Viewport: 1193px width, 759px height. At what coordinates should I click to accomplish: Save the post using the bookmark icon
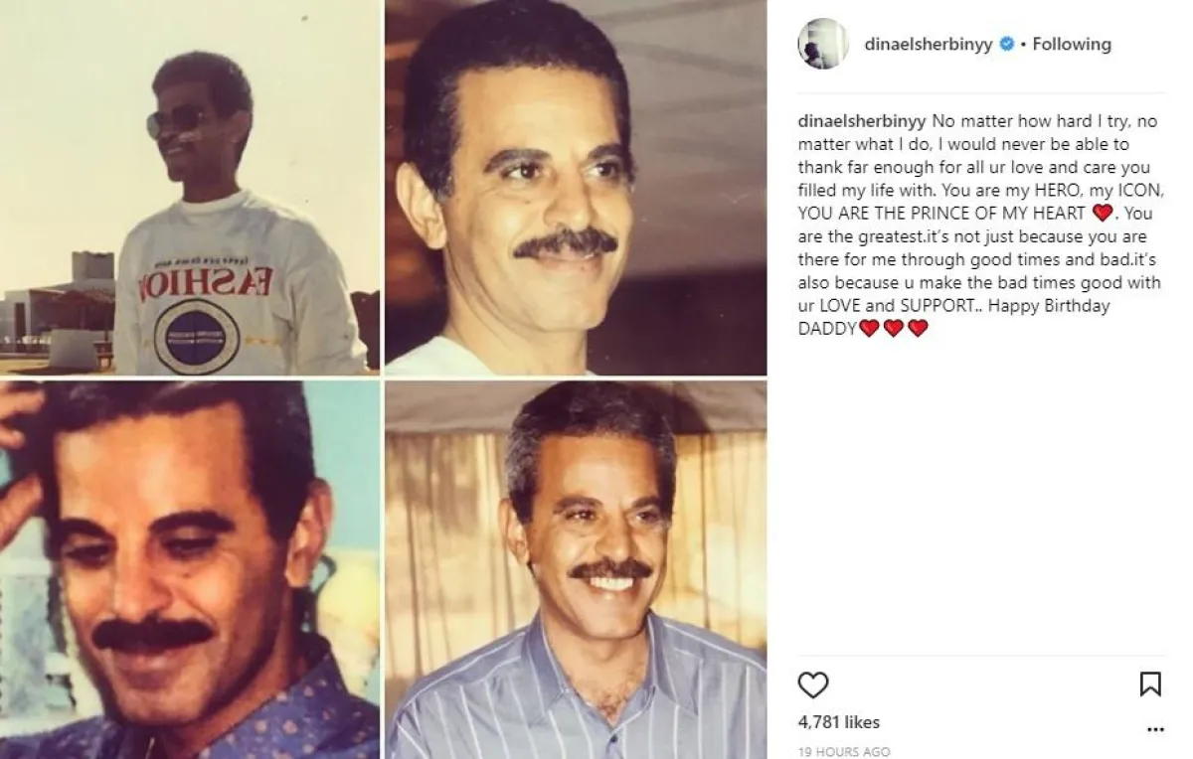click(x=1150, y=684)
